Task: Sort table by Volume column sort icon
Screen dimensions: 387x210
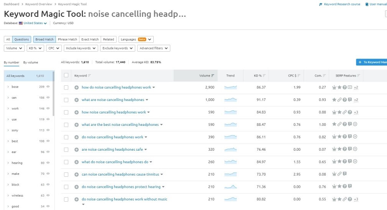Action: (213, 76)
